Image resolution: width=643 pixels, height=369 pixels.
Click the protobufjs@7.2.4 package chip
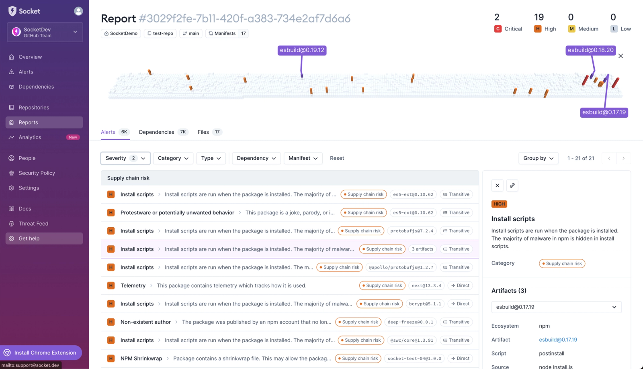412,231
